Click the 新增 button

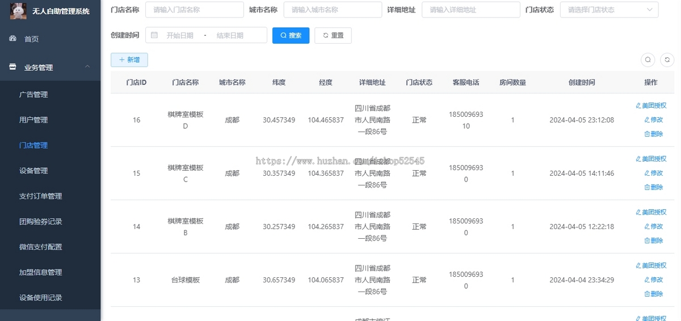129,60
